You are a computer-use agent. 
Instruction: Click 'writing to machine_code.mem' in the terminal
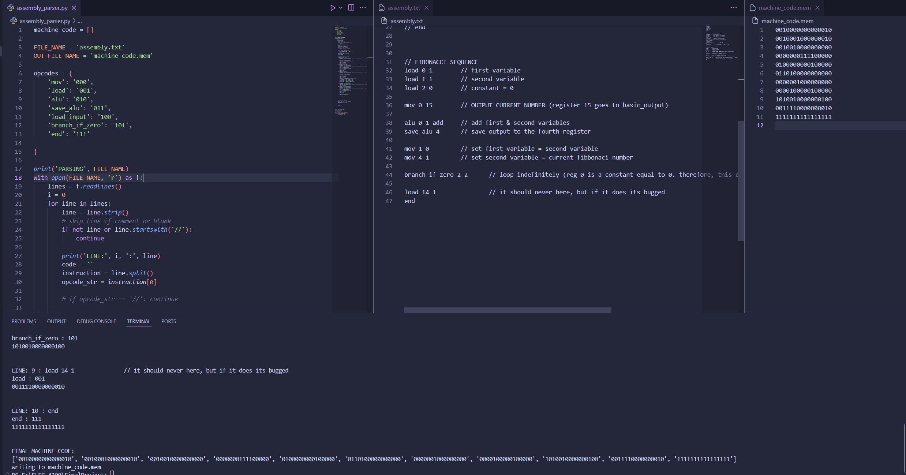coord(56,467)
